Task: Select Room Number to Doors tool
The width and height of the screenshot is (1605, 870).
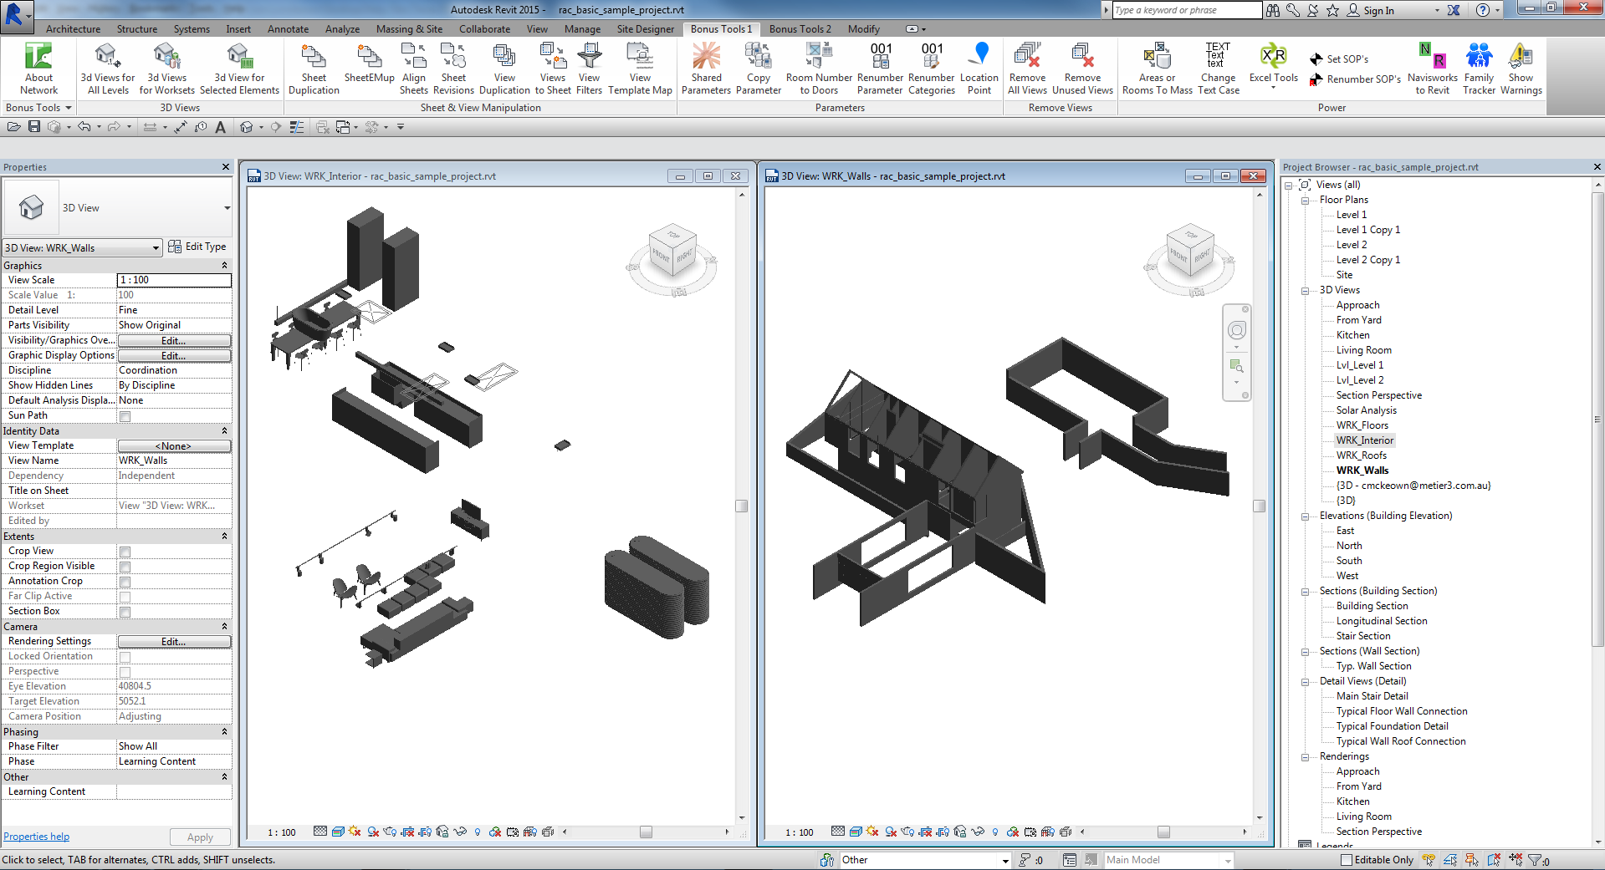Action: tap(817, 67)
